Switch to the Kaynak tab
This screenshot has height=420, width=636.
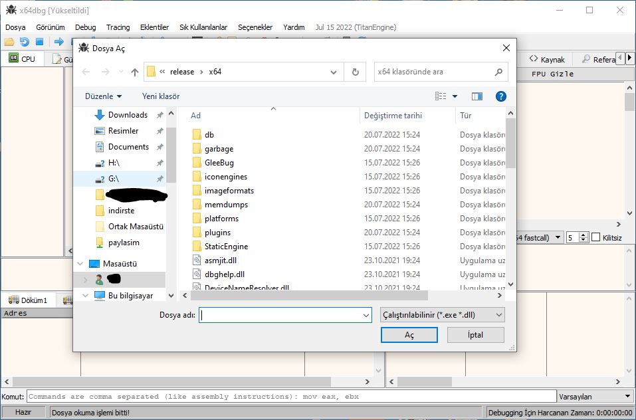[547, 59]
